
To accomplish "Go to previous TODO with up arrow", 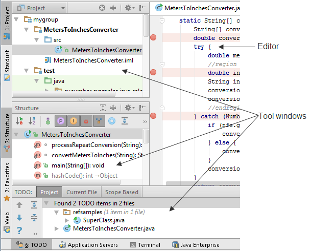I will click(19, 205).
